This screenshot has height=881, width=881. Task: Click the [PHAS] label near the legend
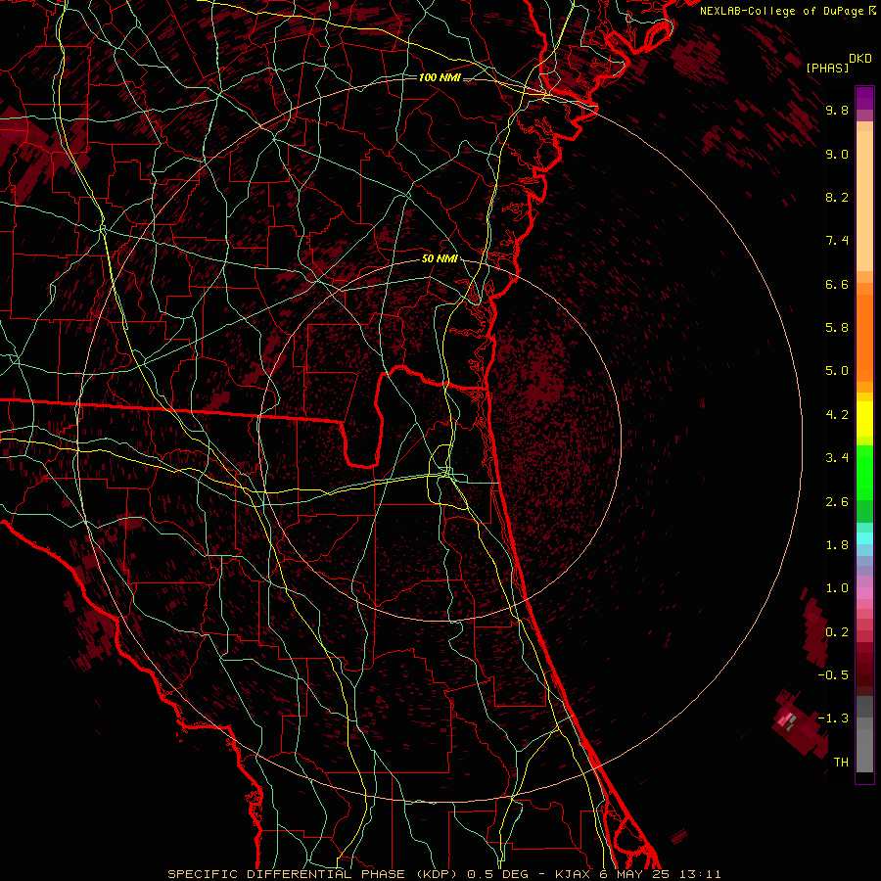click(827, 68)
